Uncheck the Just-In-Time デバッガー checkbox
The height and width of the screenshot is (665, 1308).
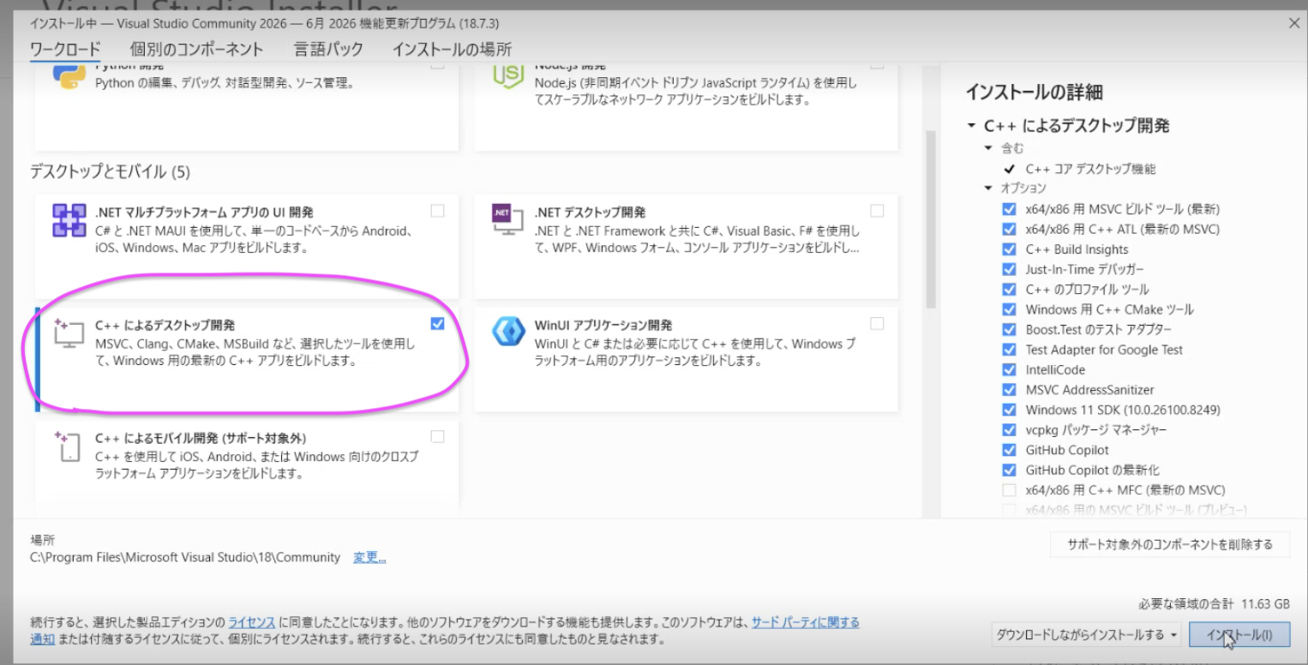[1009, 269]
